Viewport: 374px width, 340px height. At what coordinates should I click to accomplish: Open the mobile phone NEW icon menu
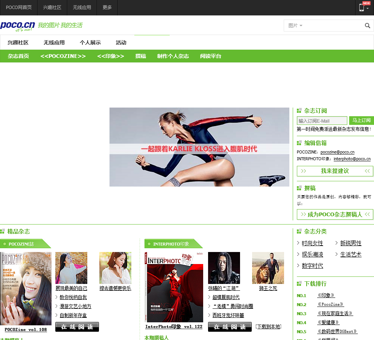(364, 7)
